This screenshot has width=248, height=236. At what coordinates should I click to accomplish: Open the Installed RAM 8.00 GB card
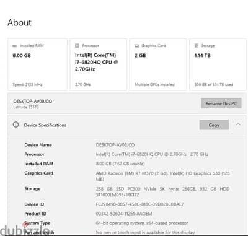click(x=37, y=64)
